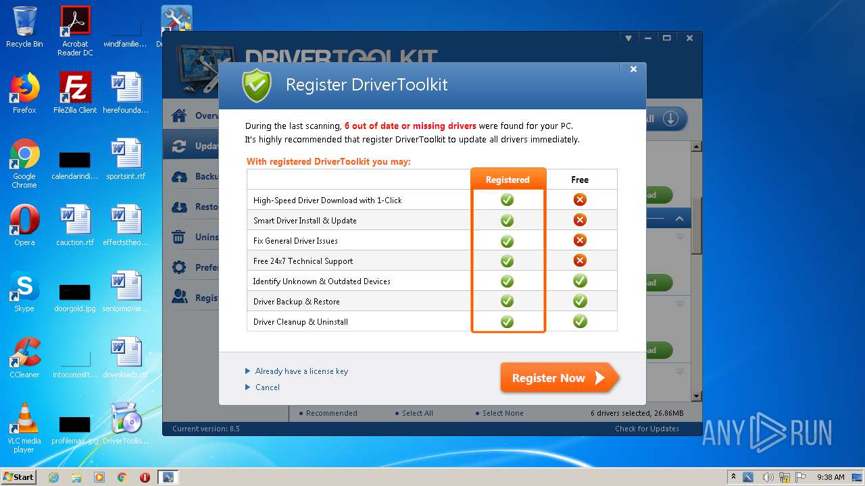Open Acrobat Reader DC desktop shortcut
This screenshot has height=486, width=865.
(x=75, y=31)
